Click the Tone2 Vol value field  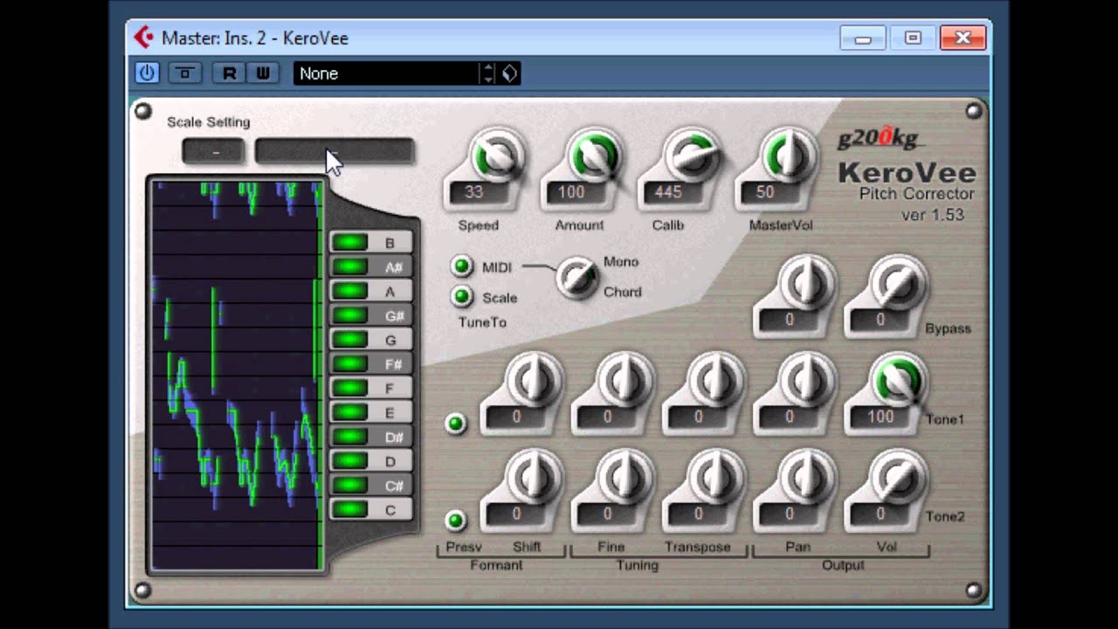click(880, 515)
